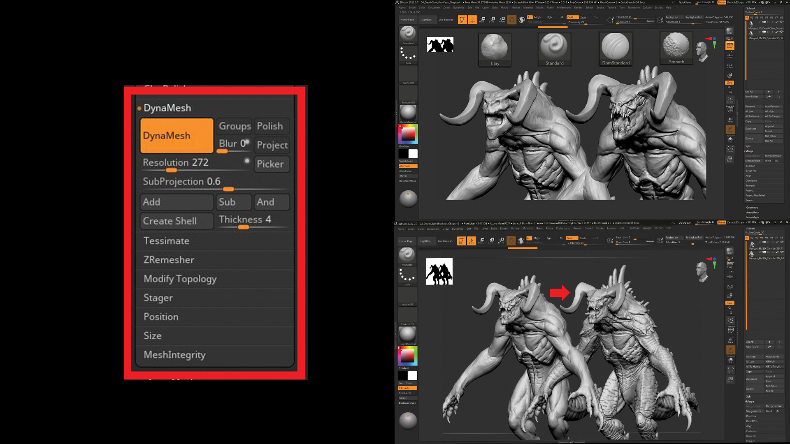Expand the Geometry section in SubTool
Image resolution: width=790 pixels, height=444 pixels.
[753, 207]
